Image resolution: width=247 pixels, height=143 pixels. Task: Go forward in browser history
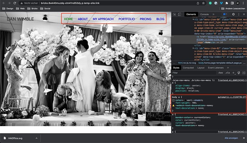pos(9,3)
